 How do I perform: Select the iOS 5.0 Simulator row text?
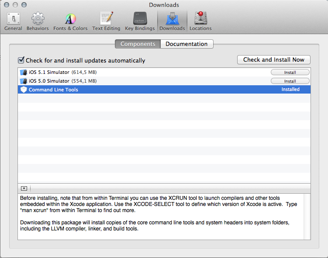49,81
